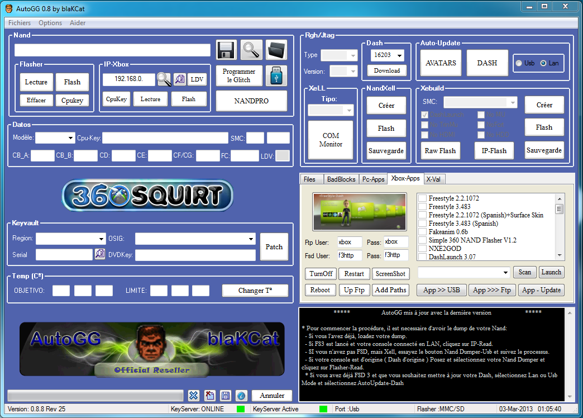The height and width of the screenshot is (418, 583).
Task: Click the floppy disk save icon in Nand
Action: point(226,50)
